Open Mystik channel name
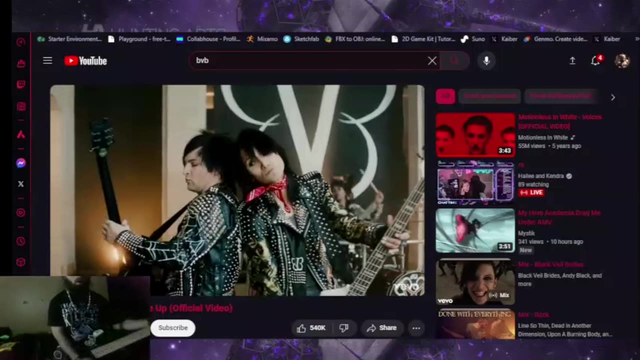Viewport: 640px width, 360px height. 526,233
